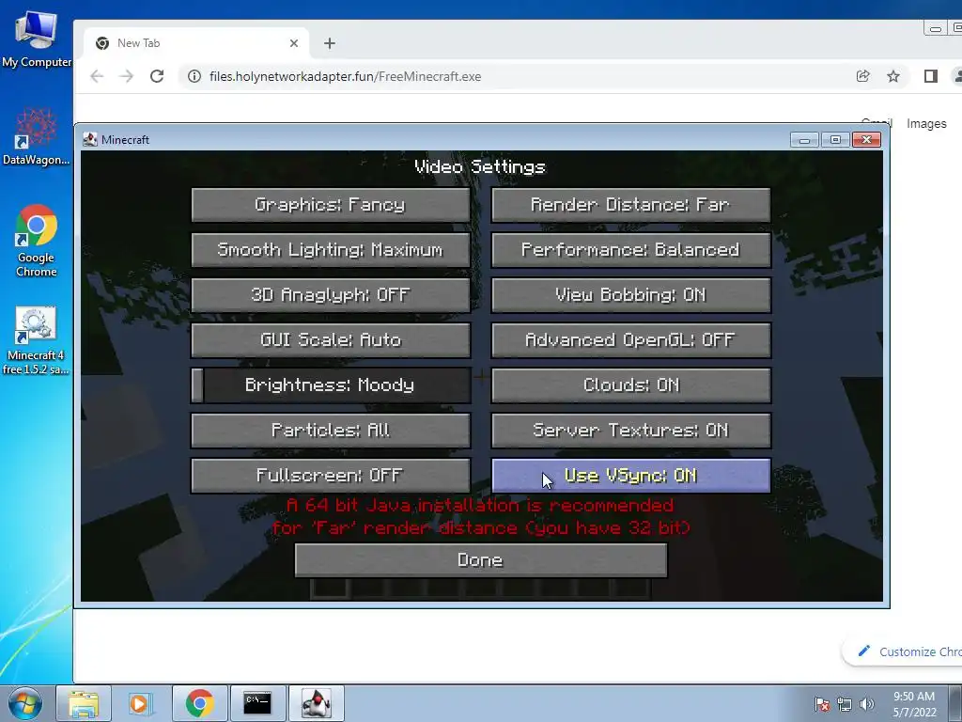
Task: Open the DataWagon desktop shortcut
Action: 36,136
